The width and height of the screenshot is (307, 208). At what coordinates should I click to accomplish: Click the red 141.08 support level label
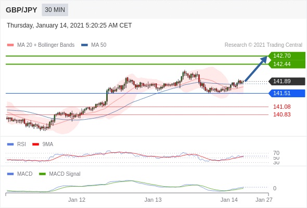point(282,107)
